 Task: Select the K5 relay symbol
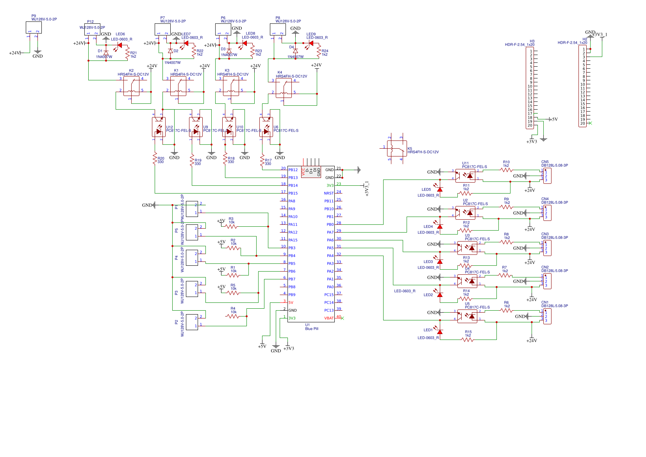(x=397, y=148)
